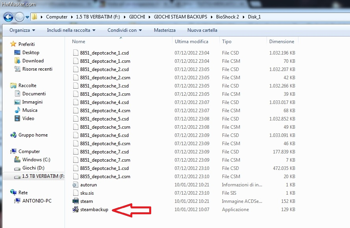Expand breadcrumb arrow after Computer

click(x=72, y=17)
